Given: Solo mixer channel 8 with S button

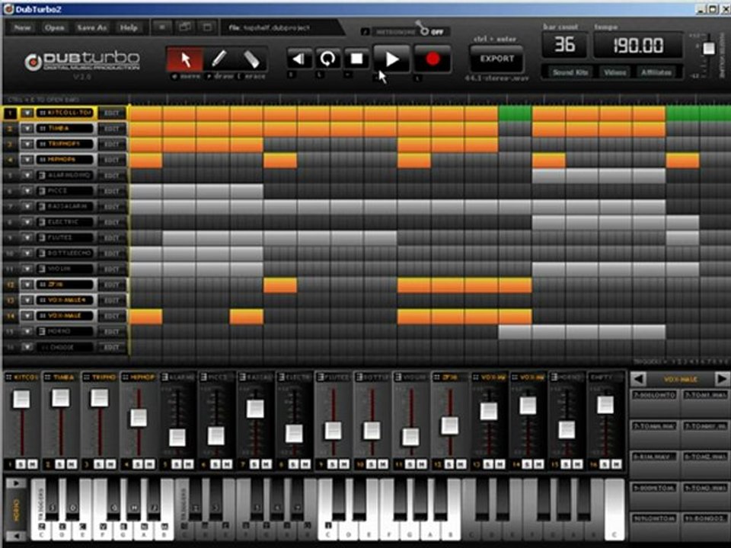Looking at the screenshot, I should point(293,464).
